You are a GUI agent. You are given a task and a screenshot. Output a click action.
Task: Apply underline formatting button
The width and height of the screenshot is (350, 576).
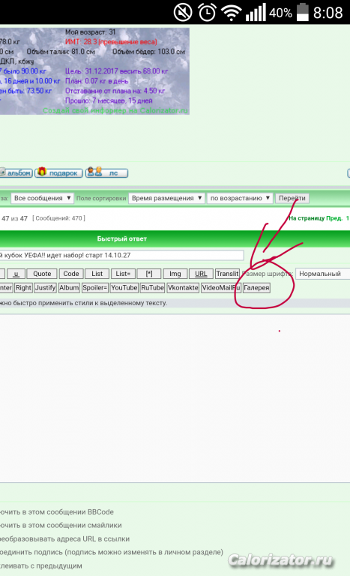[x=16, y=274]
